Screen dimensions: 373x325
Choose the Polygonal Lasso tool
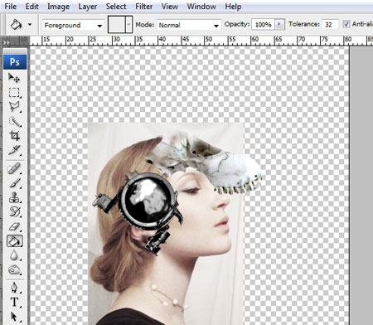[x=14, y=107]
